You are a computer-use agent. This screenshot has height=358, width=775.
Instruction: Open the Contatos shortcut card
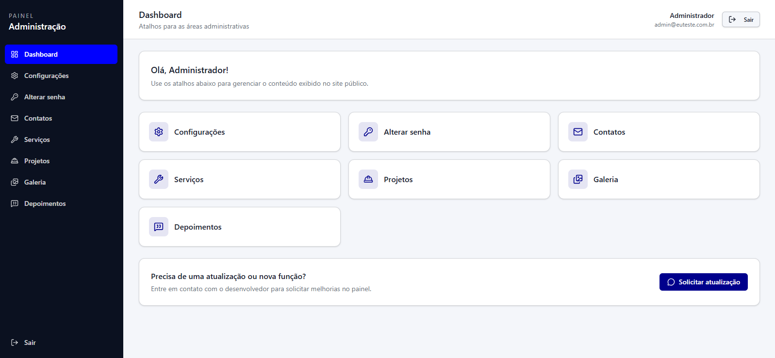659,132
